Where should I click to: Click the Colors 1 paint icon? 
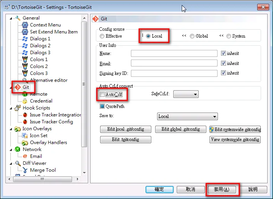(25, 60)
